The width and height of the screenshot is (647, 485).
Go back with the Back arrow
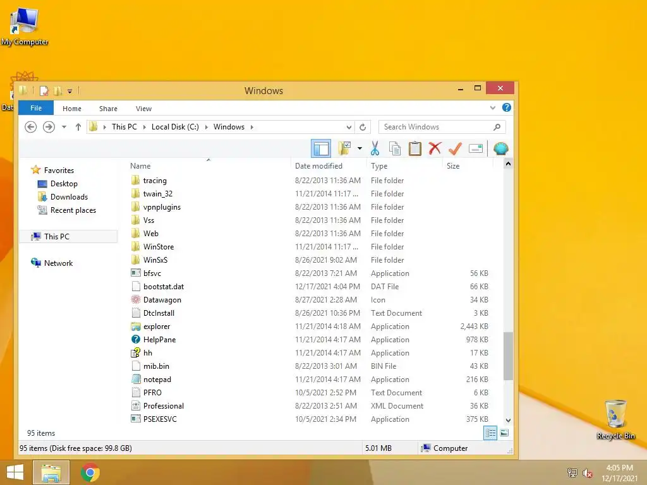coord(30,126)
